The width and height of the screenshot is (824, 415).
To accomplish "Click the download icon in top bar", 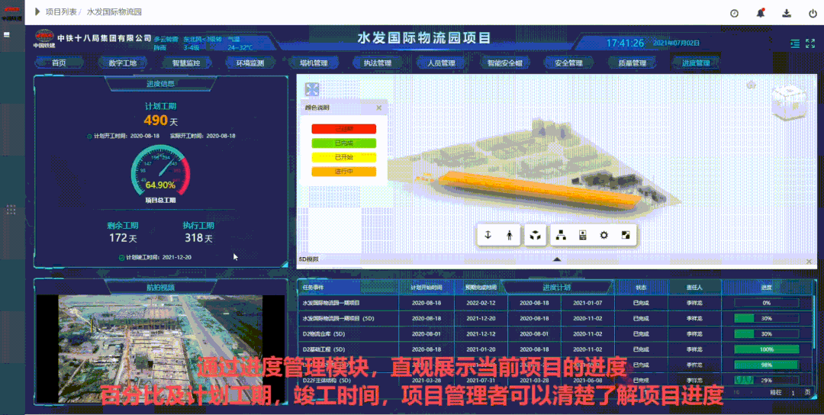I will point(786,13).
